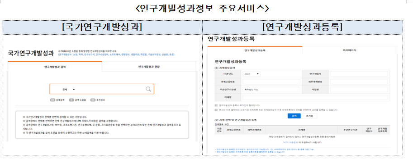Click the 연구개발성과정보 주요서비스 title
Screen dimensions: 413x163
pyautogui.click(x=202, y=9)
